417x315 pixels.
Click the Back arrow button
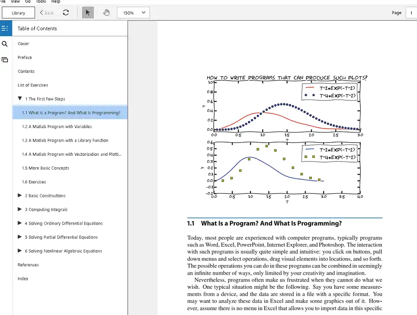point(47,13)
